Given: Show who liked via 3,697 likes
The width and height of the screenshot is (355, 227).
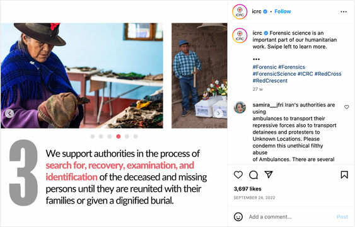Looking at the screenshot, I should [247, 189].
